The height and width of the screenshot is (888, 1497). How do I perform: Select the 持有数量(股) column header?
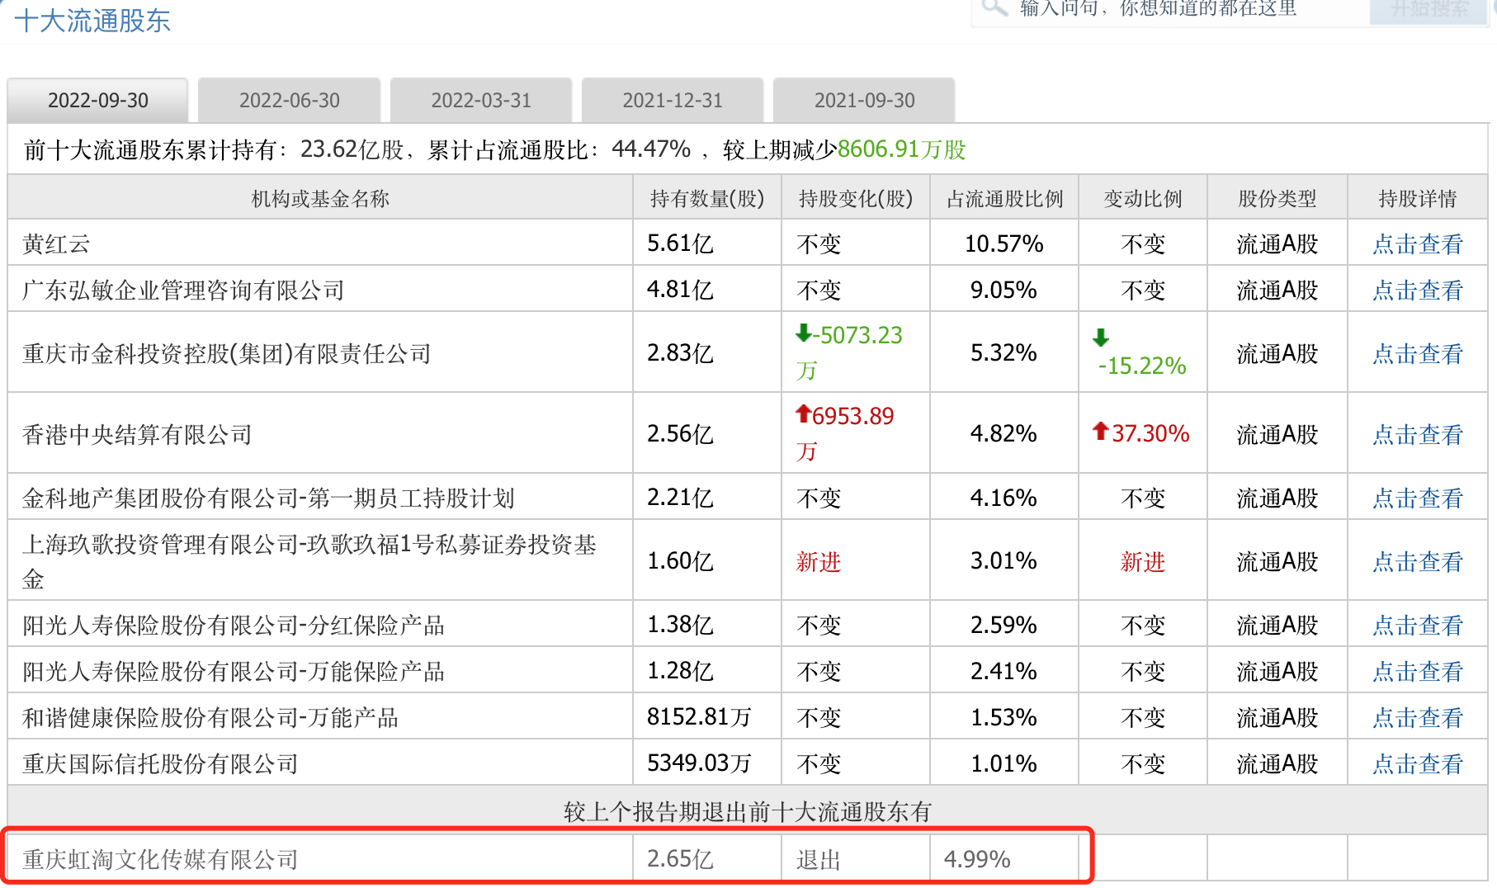pyautogui.click(x=707, y=198)
